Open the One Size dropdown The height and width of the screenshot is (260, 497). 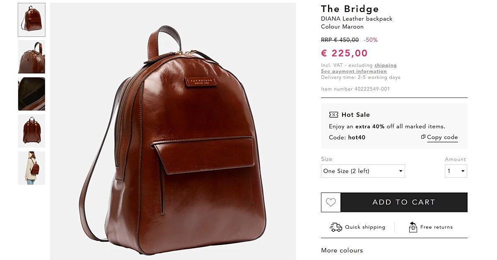pyautogui.click(x=363, y=171)
